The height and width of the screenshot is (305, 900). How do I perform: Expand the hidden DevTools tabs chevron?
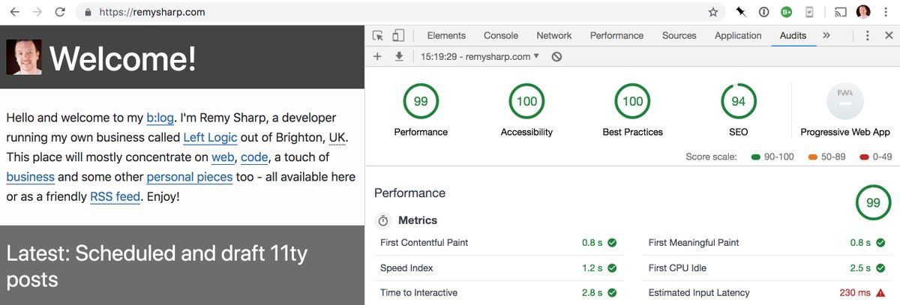826,35
